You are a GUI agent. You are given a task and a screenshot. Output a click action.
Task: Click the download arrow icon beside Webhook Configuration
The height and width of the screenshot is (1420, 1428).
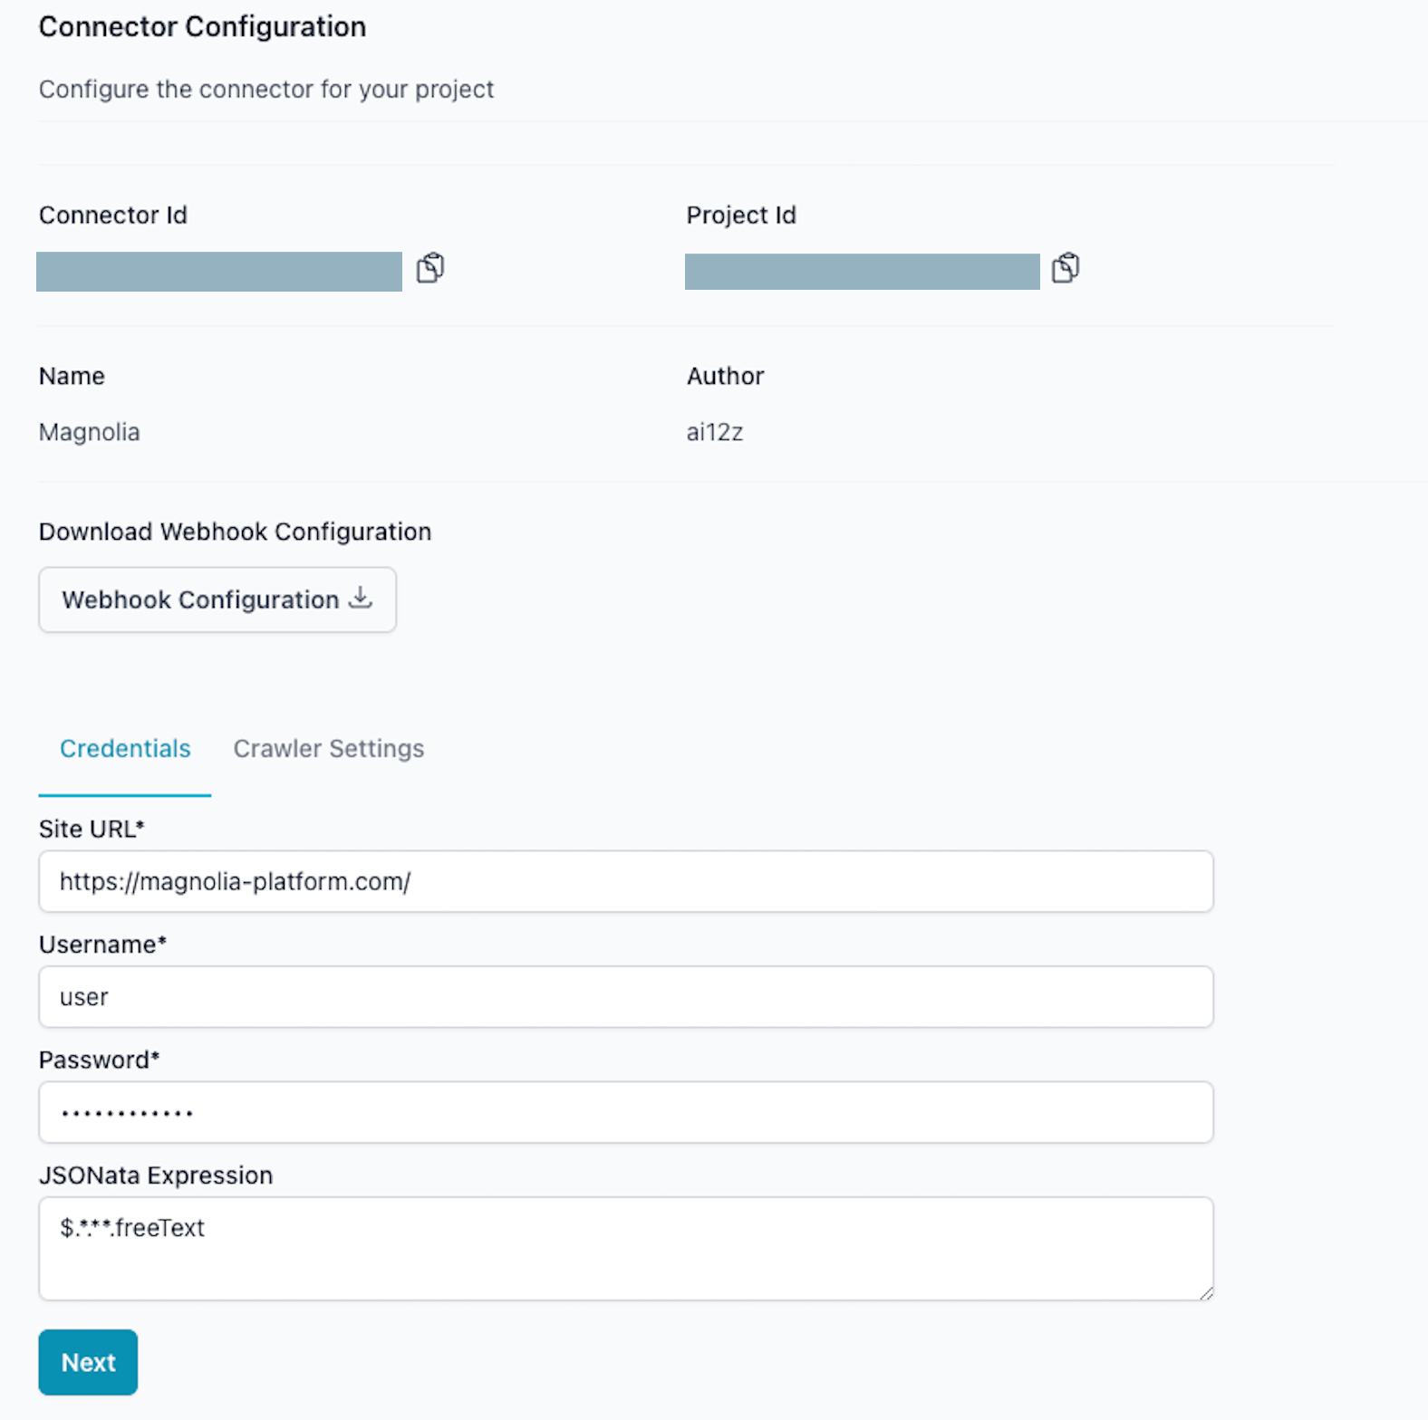click(361, 598)
